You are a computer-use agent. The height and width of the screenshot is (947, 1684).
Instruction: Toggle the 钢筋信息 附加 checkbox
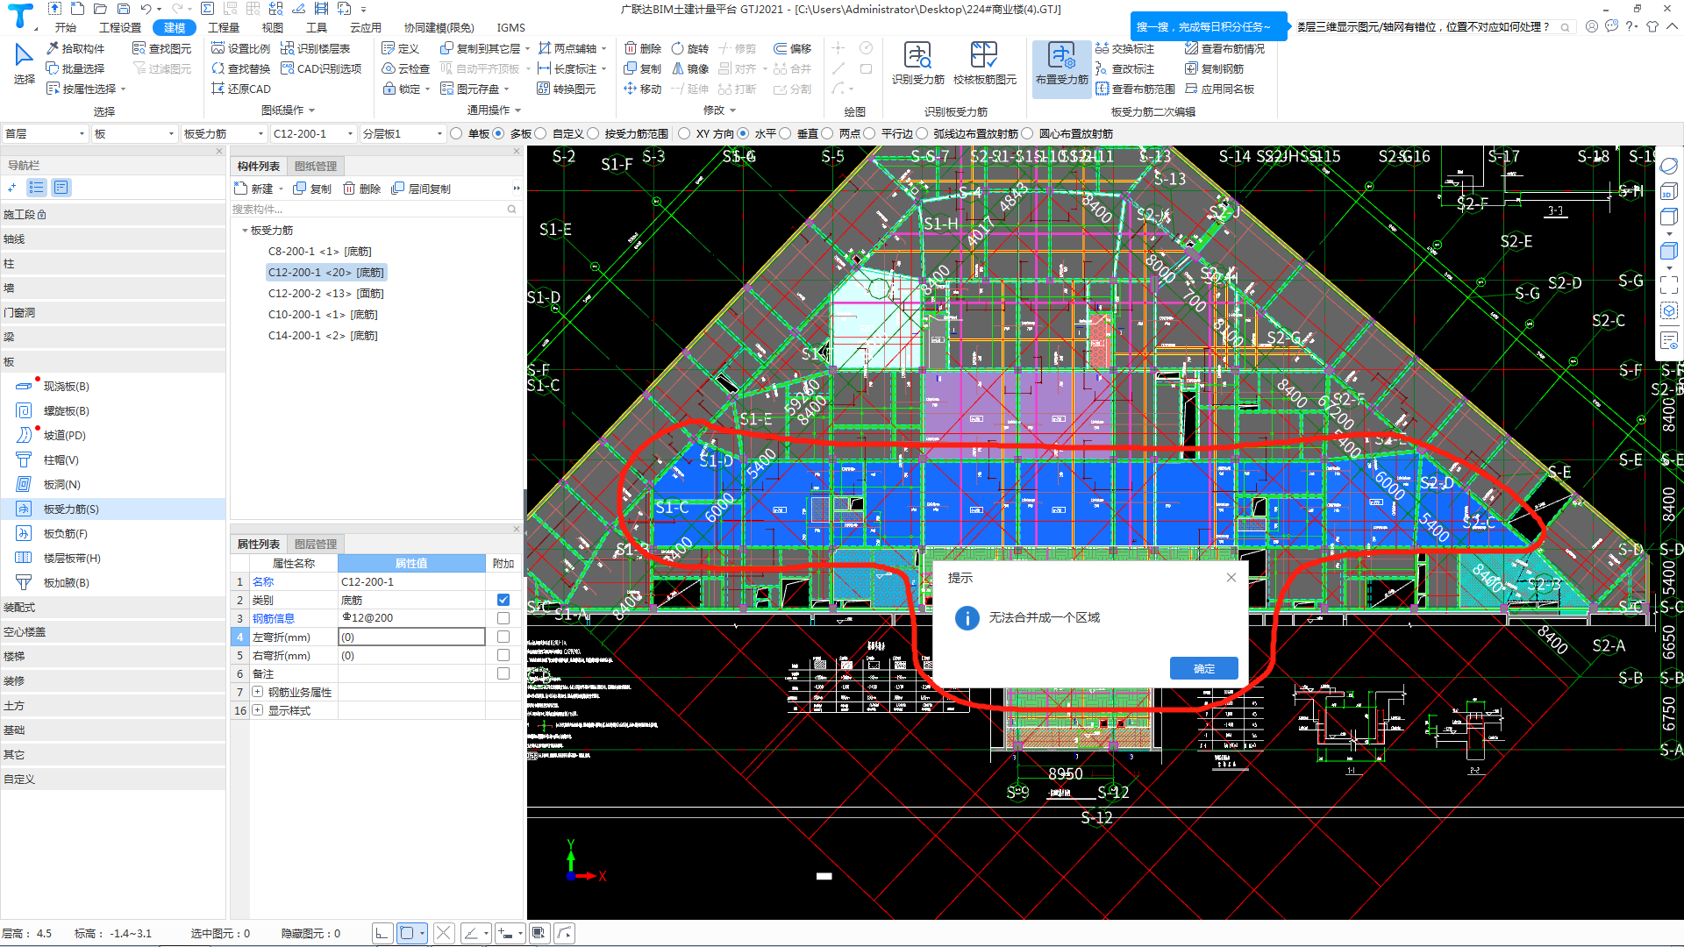click(503, 618)
